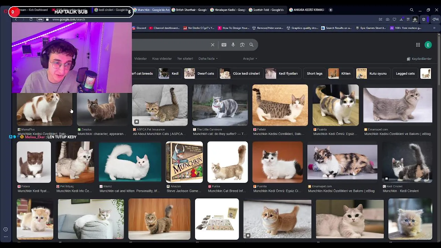Expand the Daha fazla dropdown
The height and width of the screenshot is (248, 441).
[x=208, y=59]
